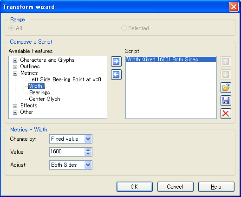
Task: Save script using the floppy disk icon
Action: (x=226, y=100)
